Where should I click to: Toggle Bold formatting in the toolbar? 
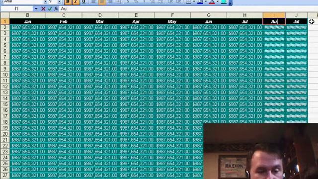pos(68,1)
